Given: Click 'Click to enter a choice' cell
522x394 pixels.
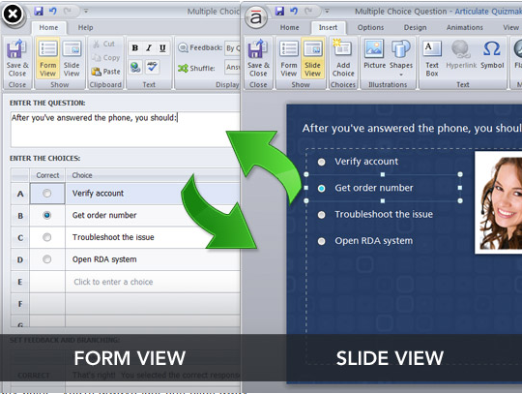Looking at the screenshot, I should (x=113, y=282).
